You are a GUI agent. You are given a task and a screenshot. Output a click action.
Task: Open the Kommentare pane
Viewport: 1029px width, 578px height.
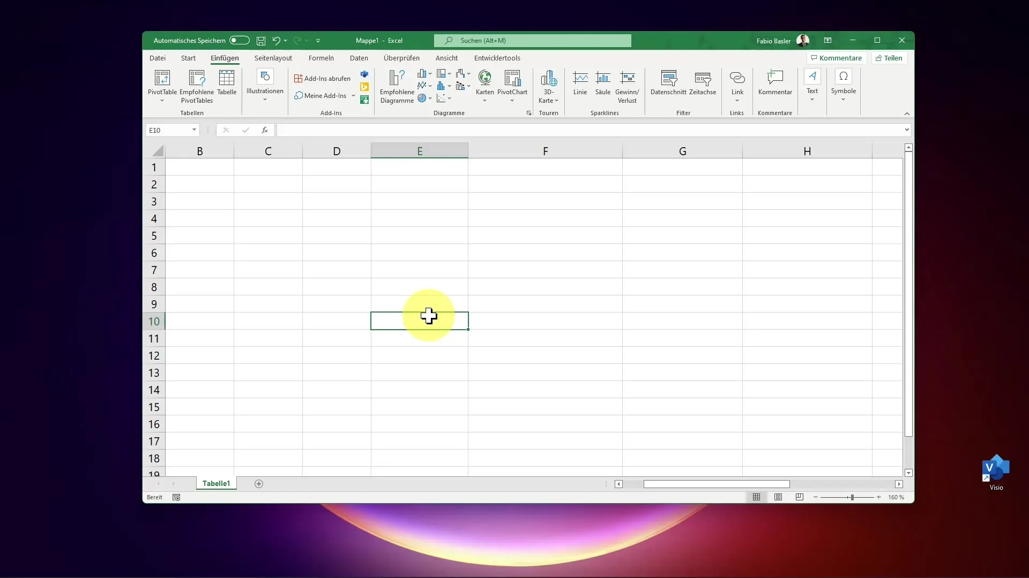836,58
